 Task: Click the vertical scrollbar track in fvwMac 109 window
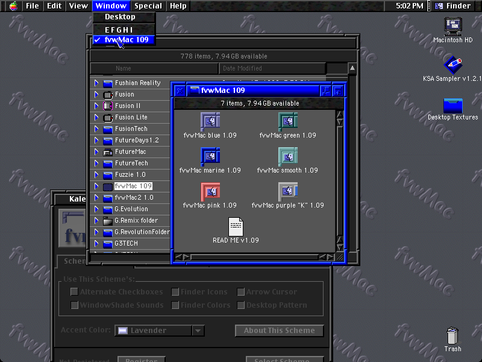tap(340, 181)
